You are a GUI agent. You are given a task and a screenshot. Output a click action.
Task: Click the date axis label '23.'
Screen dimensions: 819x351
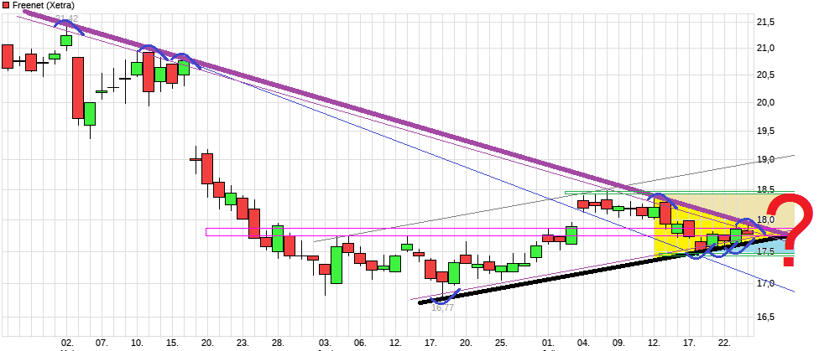pos(243,343)
